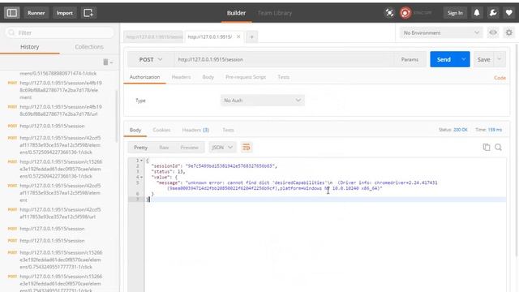The image size is (519, 292).
Task: Toggle line wrap icon in response
Action: coord(247,148)
